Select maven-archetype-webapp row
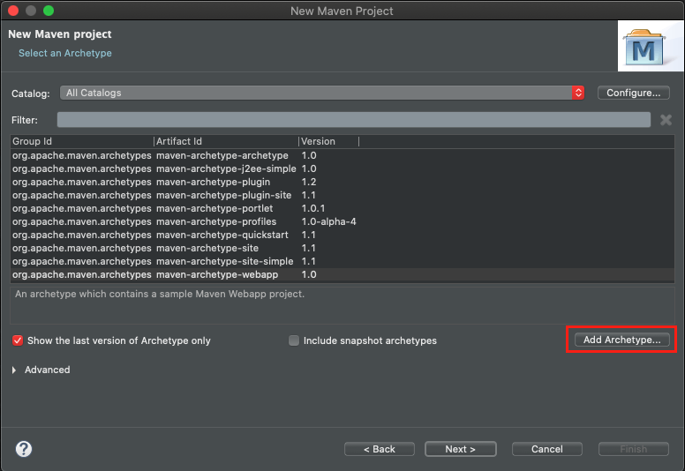This screenshot has width=685, height=471. (342, 274)
